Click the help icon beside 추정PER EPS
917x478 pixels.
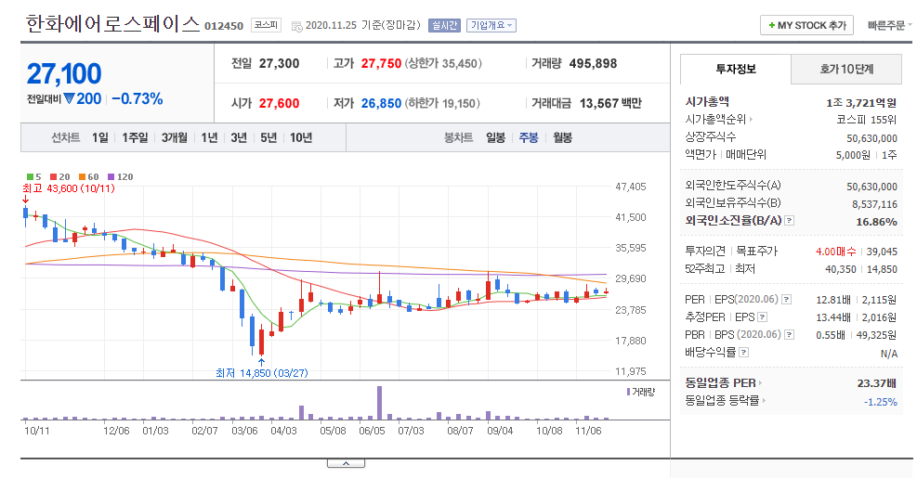(762, 317)
